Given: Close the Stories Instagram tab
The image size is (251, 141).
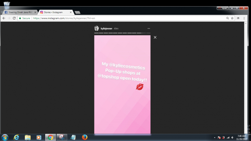Looking at the screenshot, I should point(71,12).
